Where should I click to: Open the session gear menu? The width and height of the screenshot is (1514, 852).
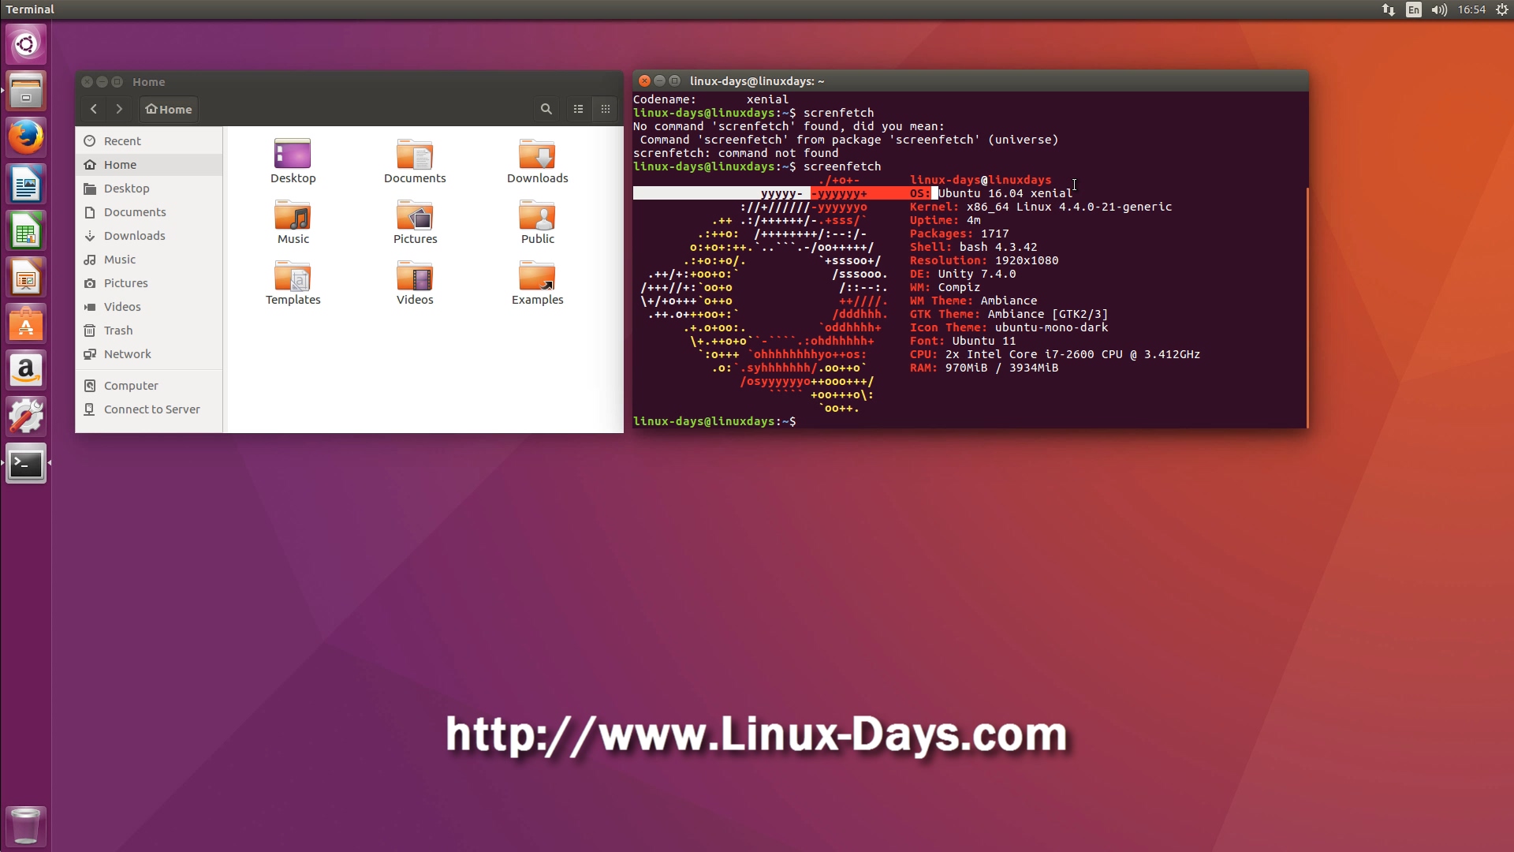point(1502,9)
